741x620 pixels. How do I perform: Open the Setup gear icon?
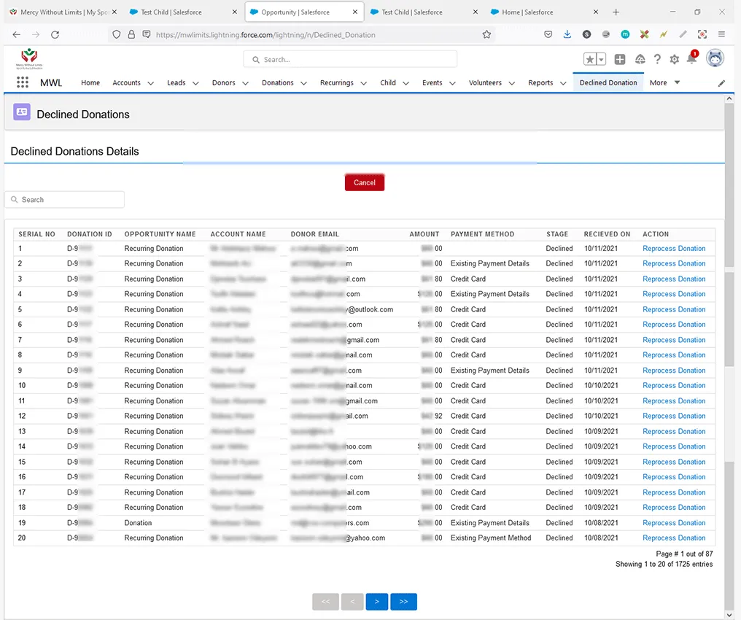pos(675,59)
